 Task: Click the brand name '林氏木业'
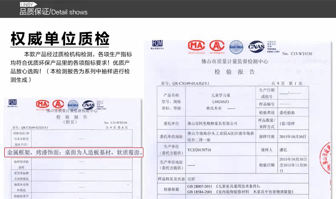(214, 108)
